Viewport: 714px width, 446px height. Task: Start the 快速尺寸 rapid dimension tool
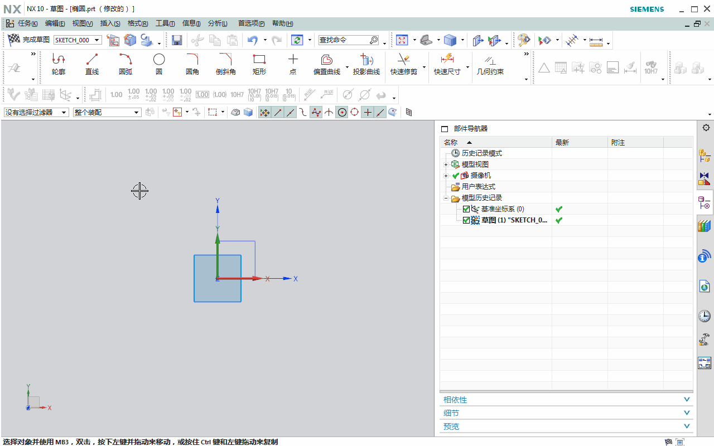[447, 65]
